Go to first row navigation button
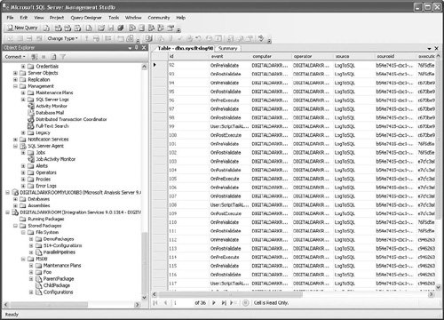Image resolution: width=444 pixels, height=320 pixels. [x=155, y=303]
